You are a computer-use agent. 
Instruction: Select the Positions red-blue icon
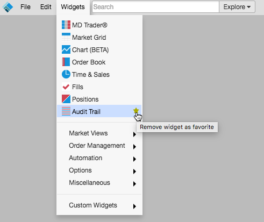pyautogui.click(x=66, y=99)
